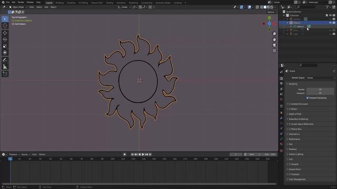
Task: Open the Physics properties tab icon
Action: [x=281, y=128]
